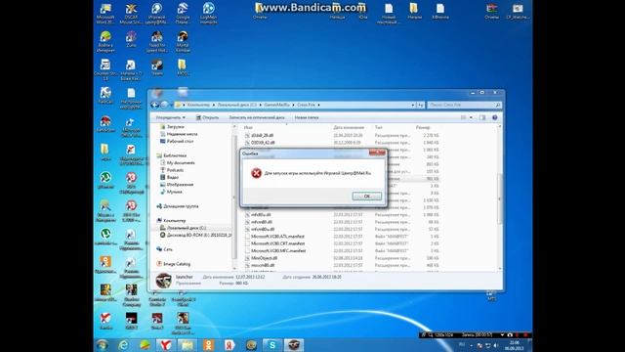This screenshot has height=352, width=625.
Task: Select Локальный диск (C:) breadcrumb segment
Action: pyautogui.click(x=237, y=105)
